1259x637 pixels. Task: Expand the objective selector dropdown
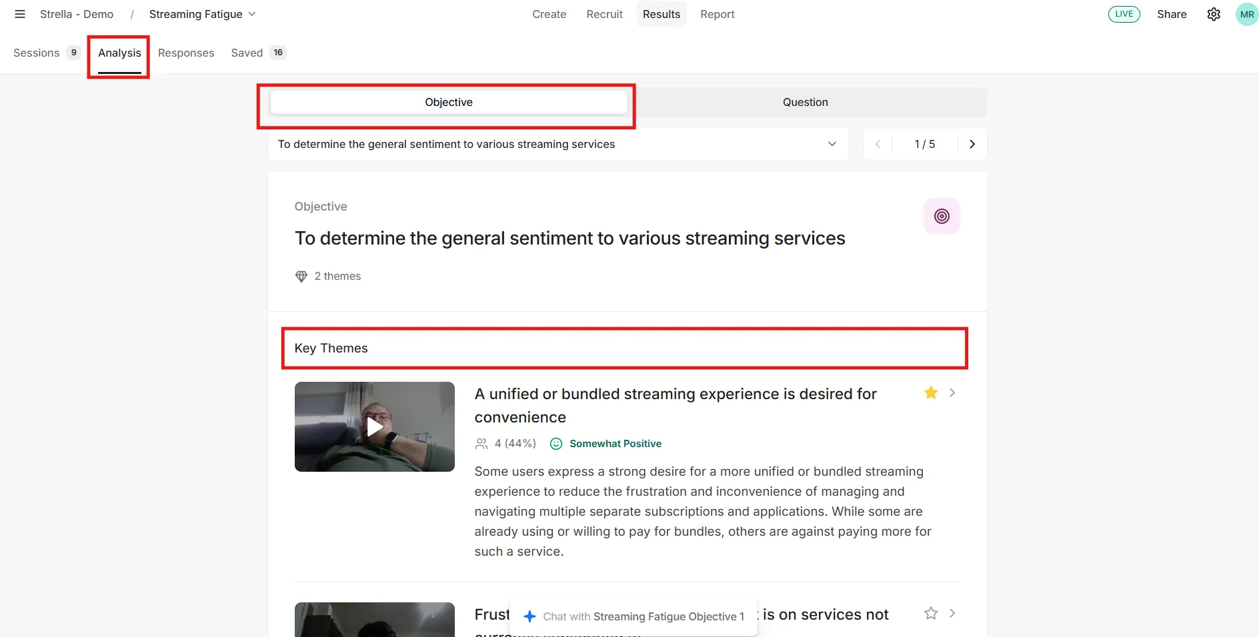click(x=558, y=144)
